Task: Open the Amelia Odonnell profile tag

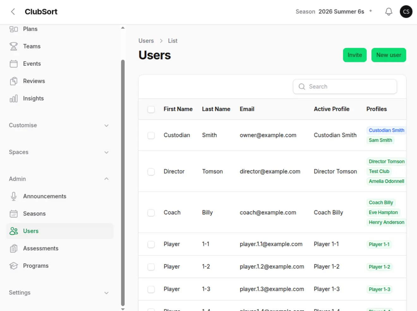Action: click(386, 181)
